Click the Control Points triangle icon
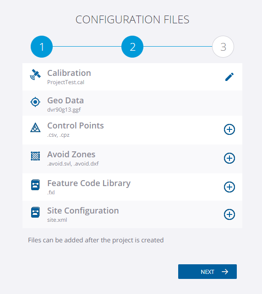Image resolution: width=262 pixels, height=294 pixels. [x=35, y=128]
